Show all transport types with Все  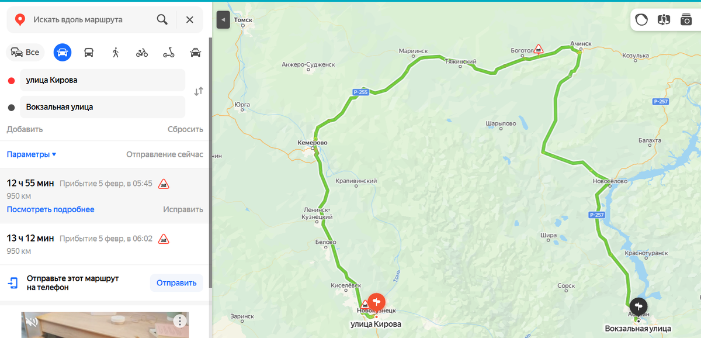pos(25,53)
